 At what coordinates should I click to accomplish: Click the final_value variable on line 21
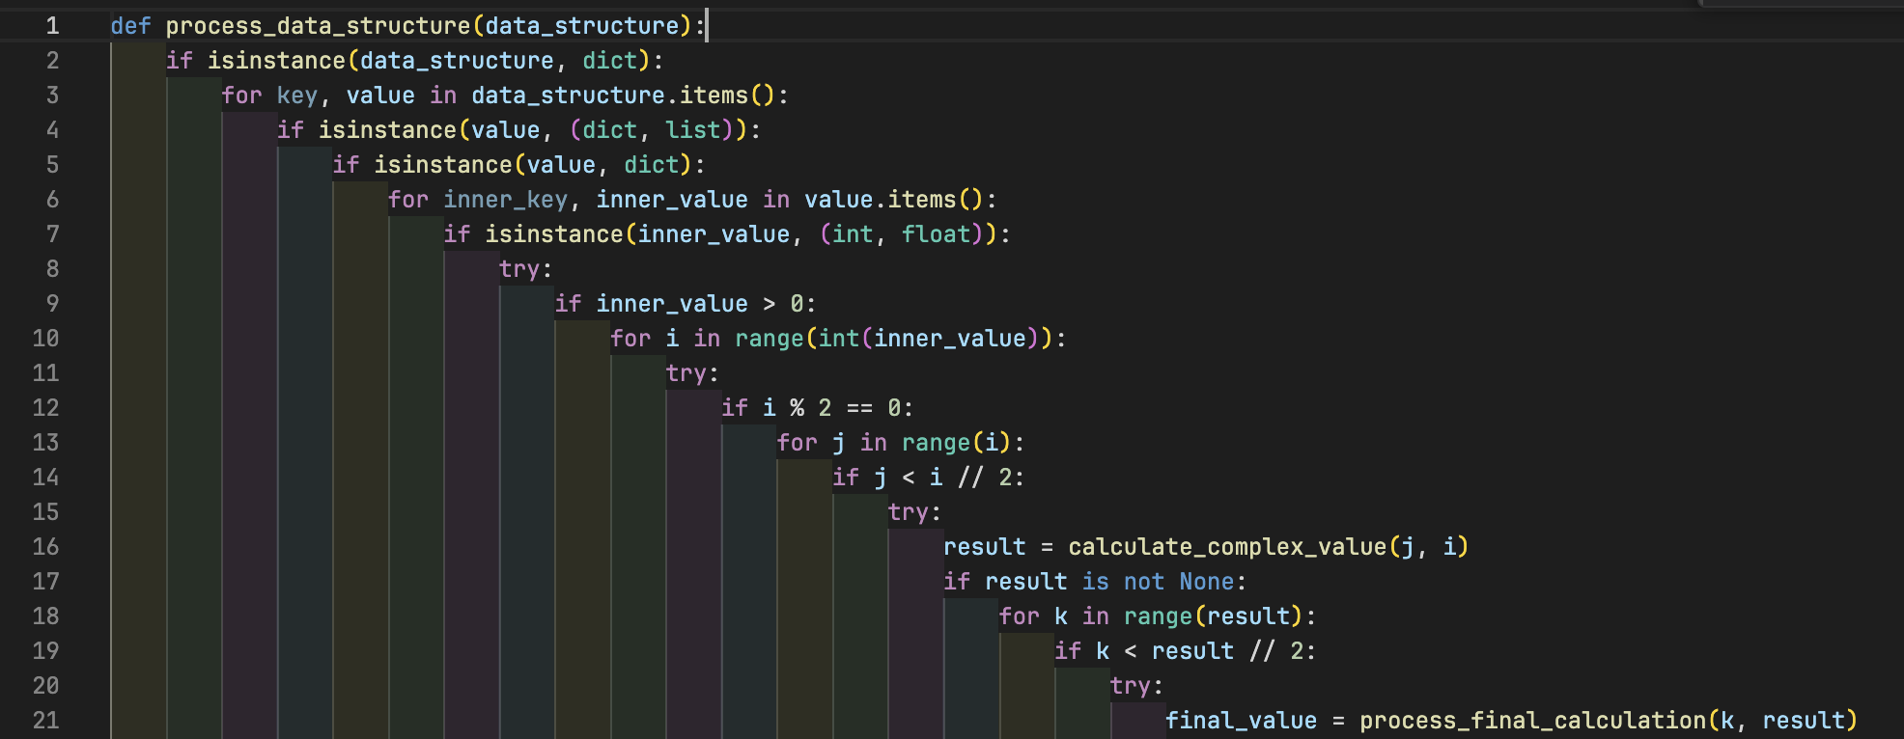(1241, 721)
